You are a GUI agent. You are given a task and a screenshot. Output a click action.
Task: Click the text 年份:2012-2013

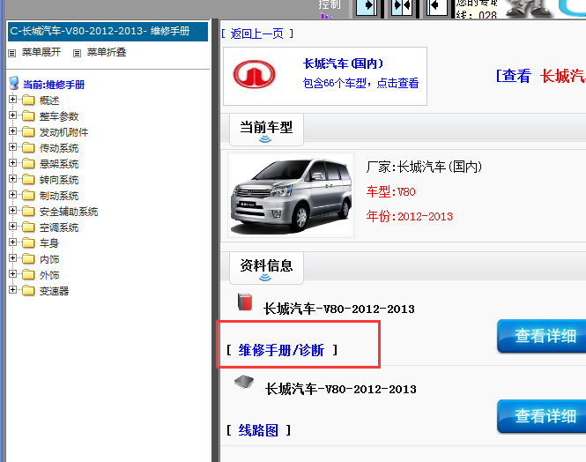[409, 216]
